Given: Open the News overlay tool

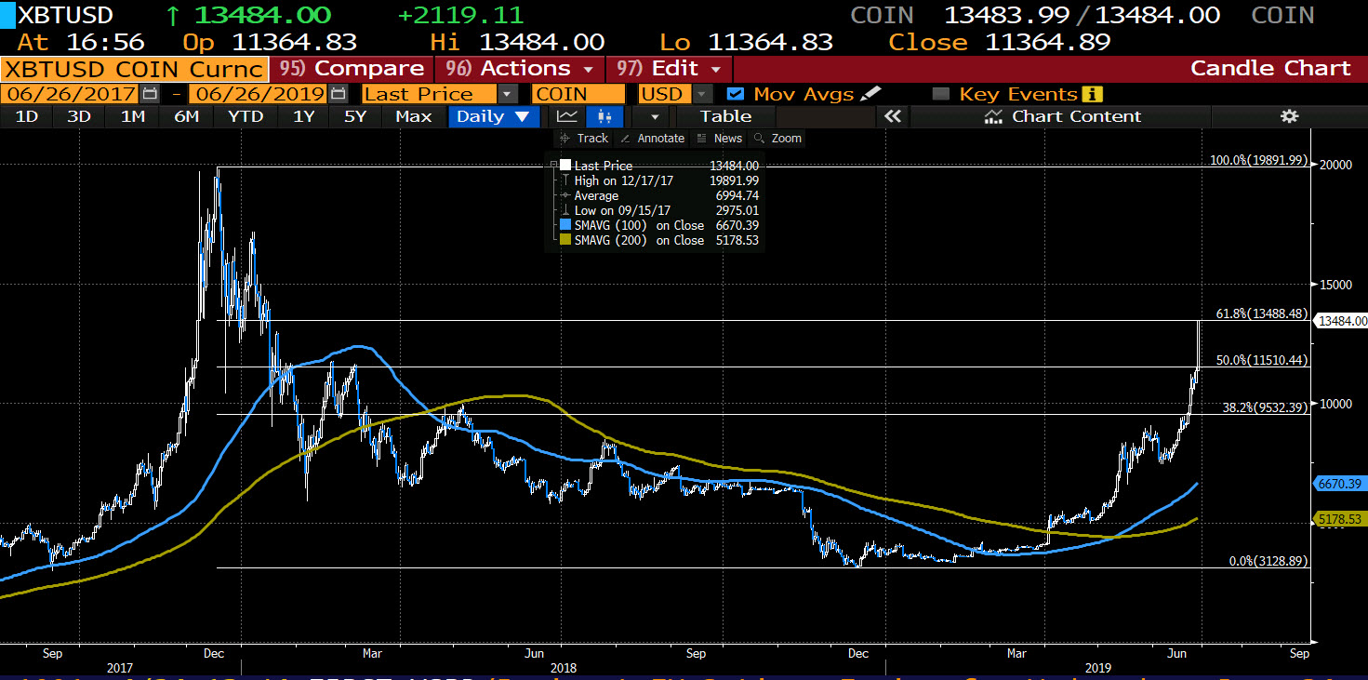Looking at the screenshot, I should [720, 138].
